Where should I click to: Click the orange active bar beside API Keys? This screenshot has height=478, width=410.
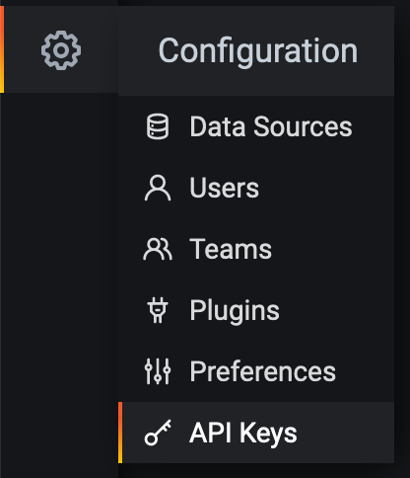click(x=120, y=433)
